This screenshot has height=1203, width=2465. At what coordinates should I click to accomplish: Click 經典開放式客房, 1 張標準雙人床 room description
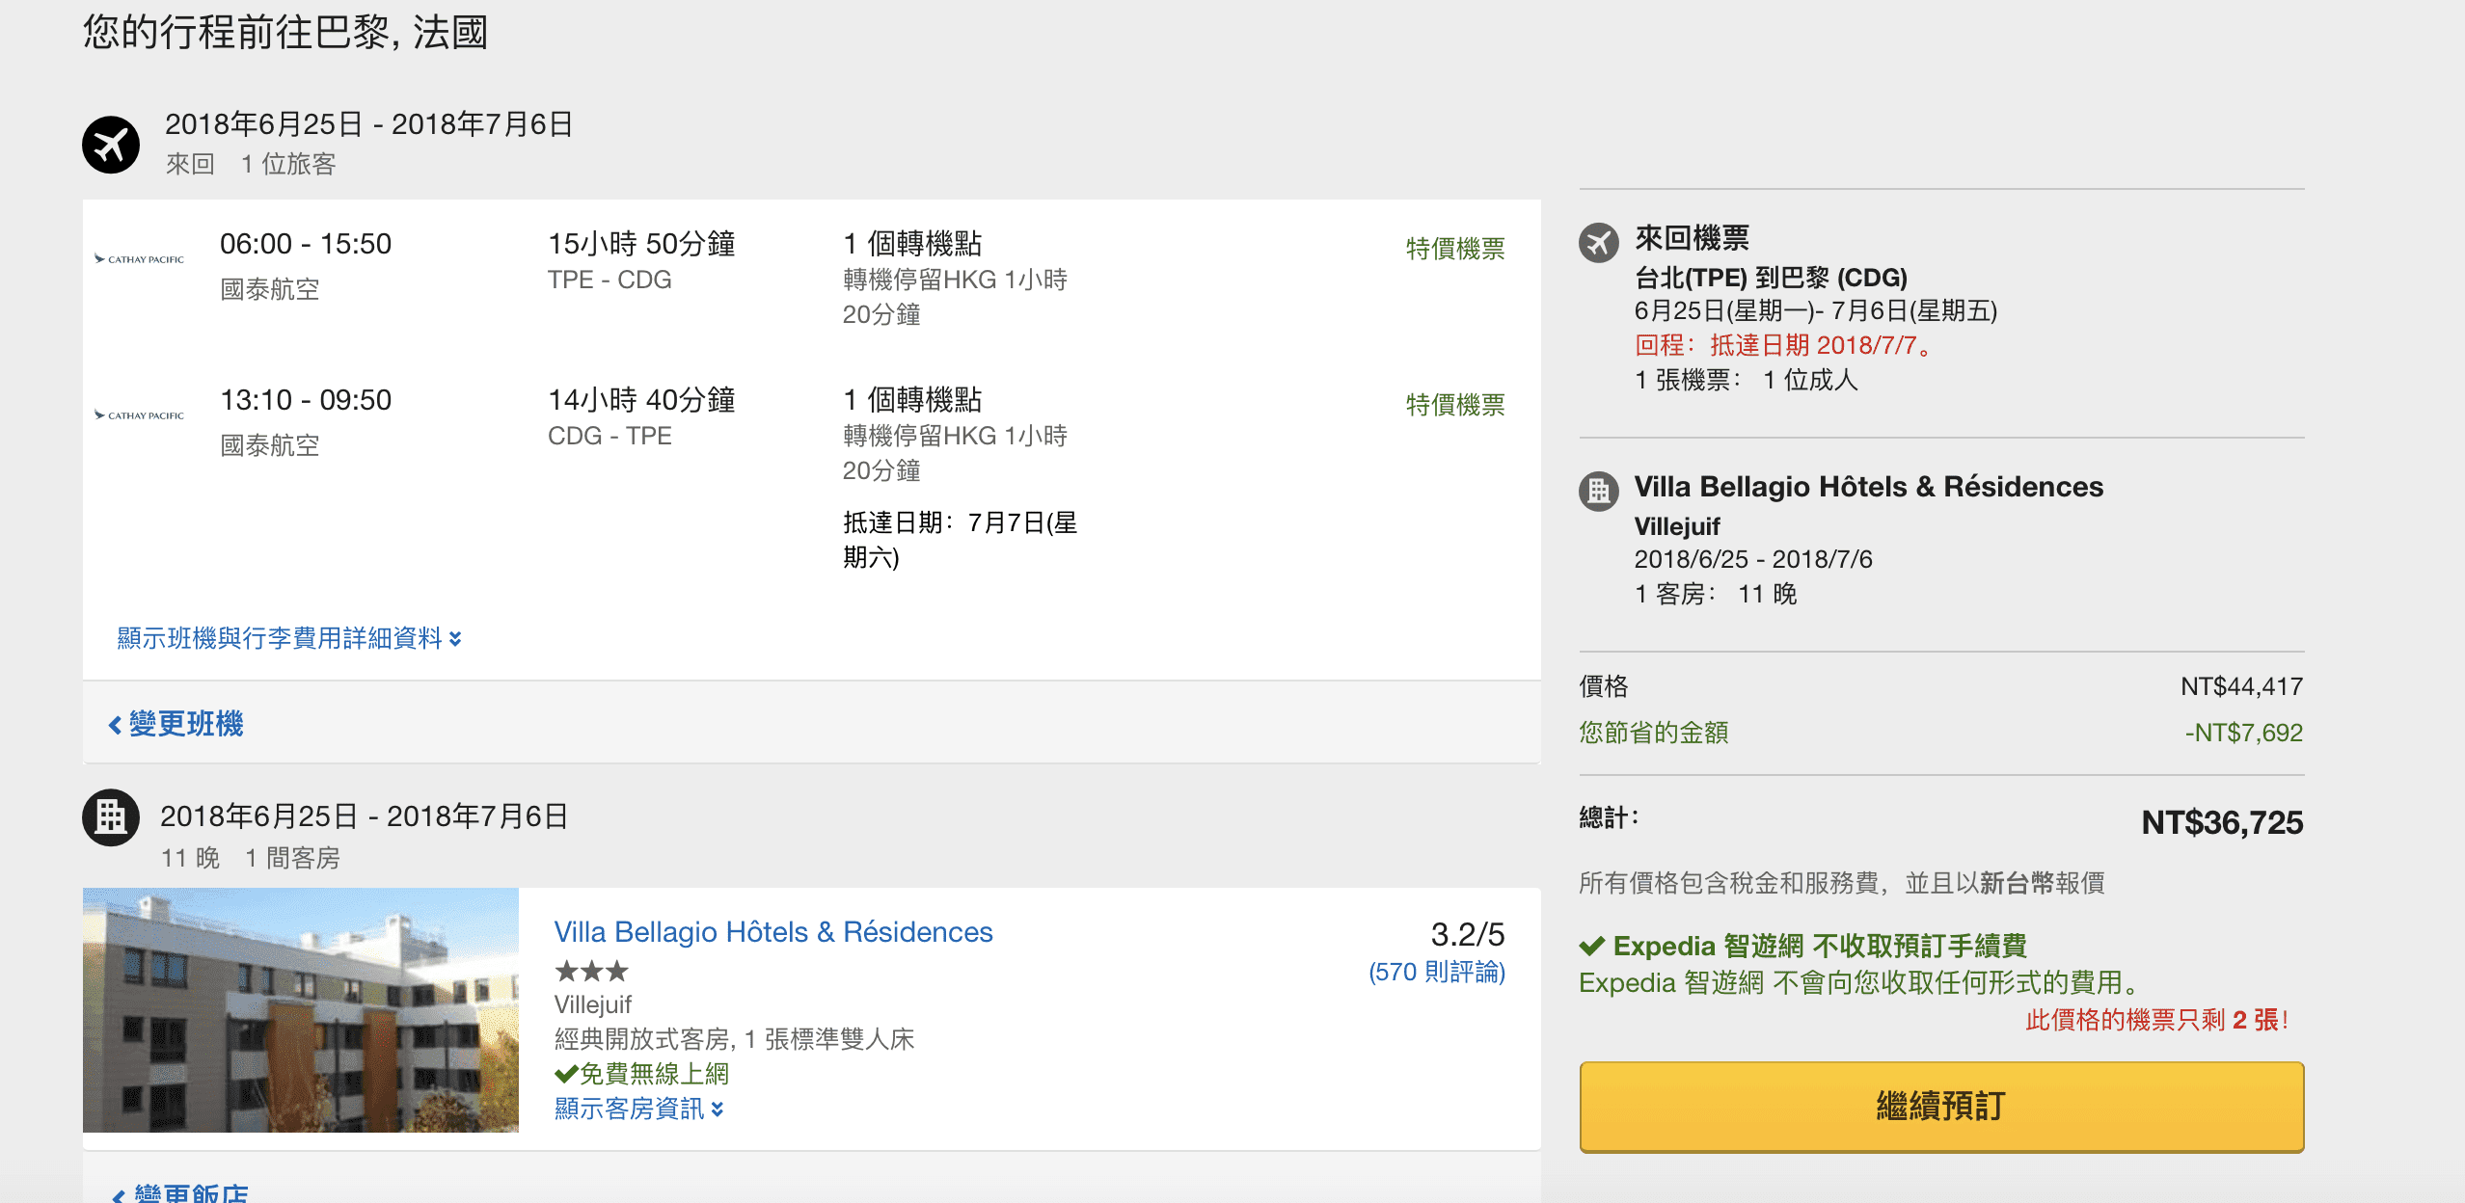point(735,1039)
